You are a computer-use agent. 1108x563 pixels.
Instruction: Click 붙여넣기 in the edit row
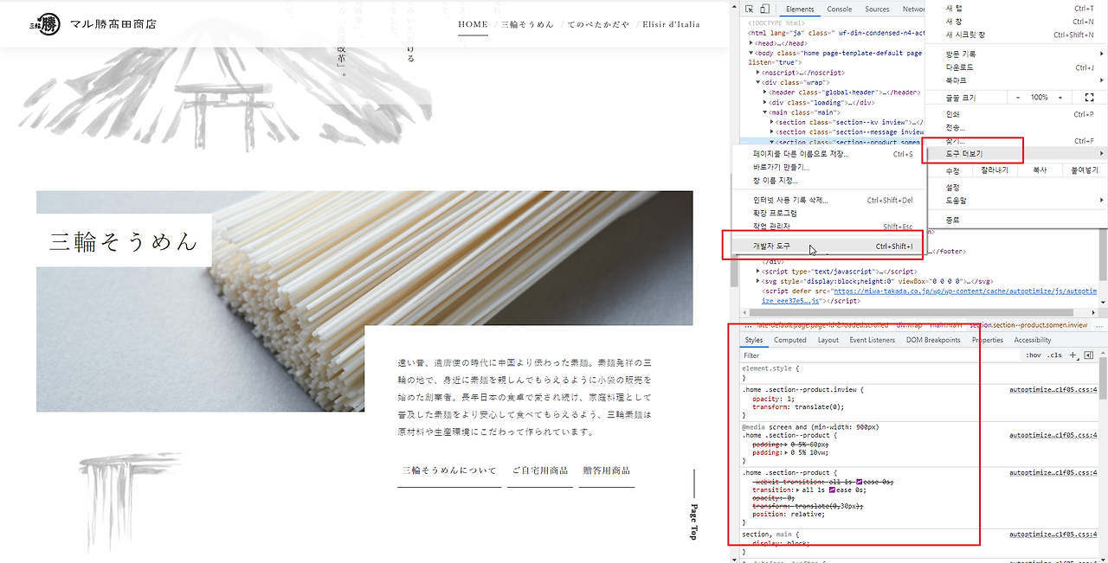pyautogui.click(x=1085, y=170)
